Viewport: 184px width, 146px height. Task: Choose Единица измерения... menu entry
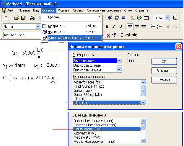71,38
